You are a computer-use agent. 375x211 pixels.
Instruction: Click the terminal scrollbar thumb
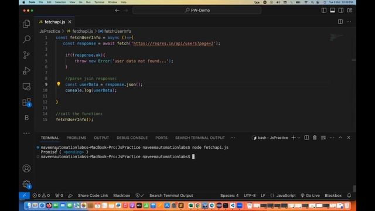pyautogui.click(x=354, y=189)
